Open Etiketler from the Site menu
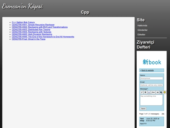The image size is (170, 128). [141, 35]
